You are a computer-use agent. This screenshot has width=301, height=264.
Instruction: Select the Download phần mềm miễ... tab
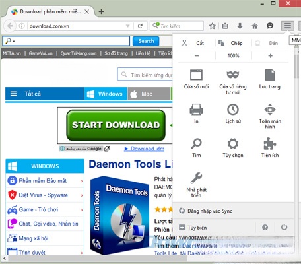click(x=50, y=11)
